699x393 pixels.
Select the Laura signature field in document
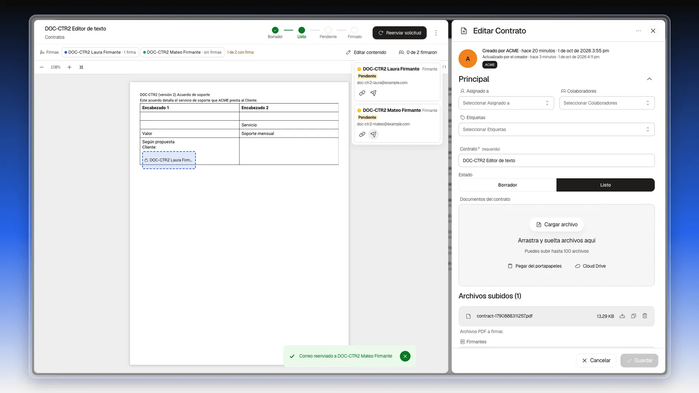(169, 160)
